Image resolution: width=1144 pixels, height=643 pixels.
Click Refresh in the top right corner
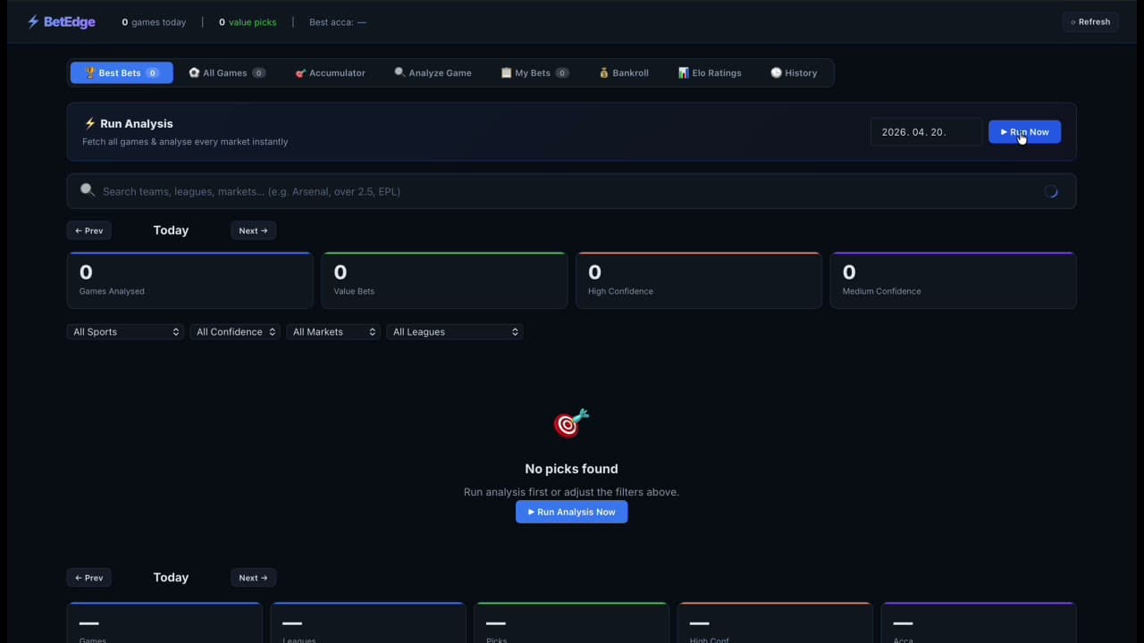(x=1090, y=21)
